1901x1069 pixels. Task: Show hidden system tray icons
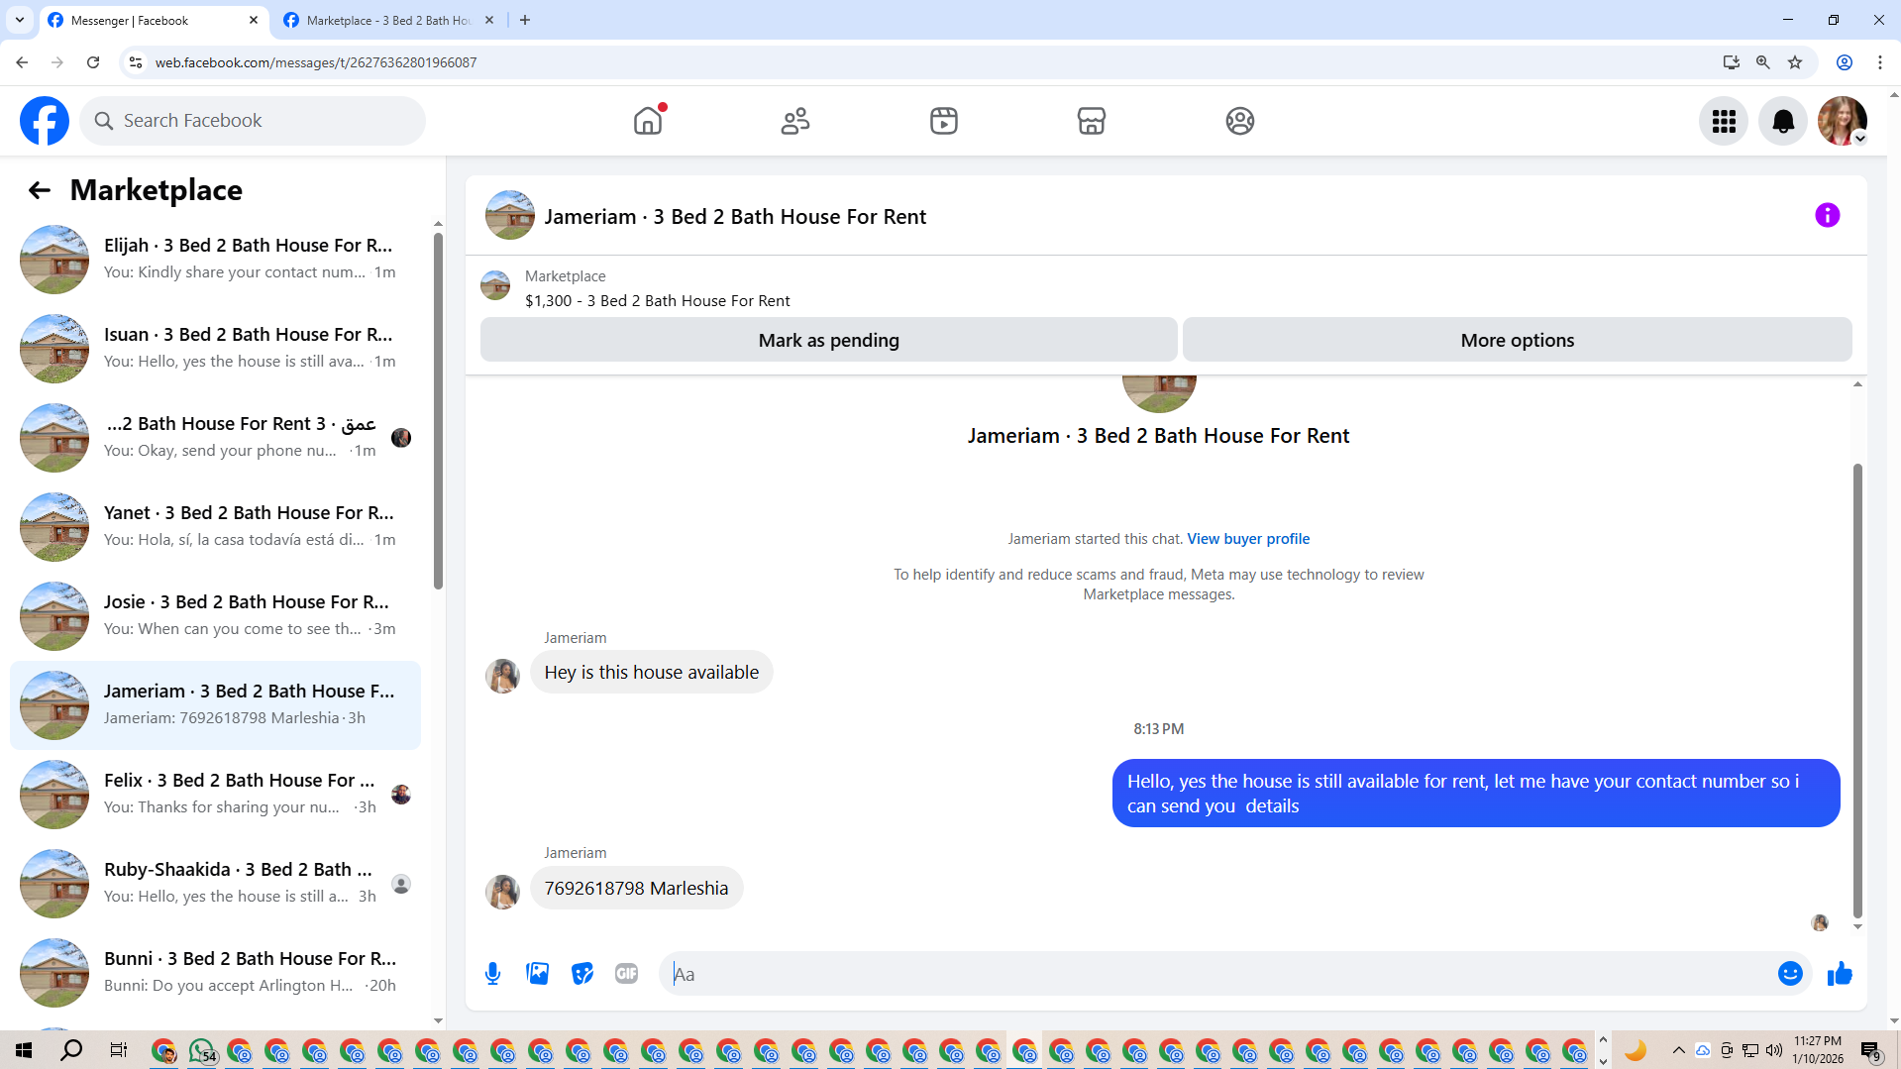pos(1678,1050)
